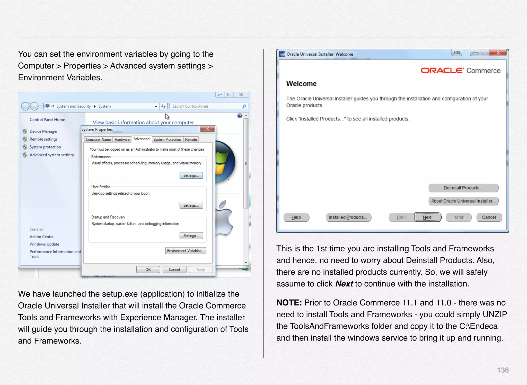Open Control Panel help question mark icon
The width and height of the screenshot is (527, 385).
click(x=240, y=116)
